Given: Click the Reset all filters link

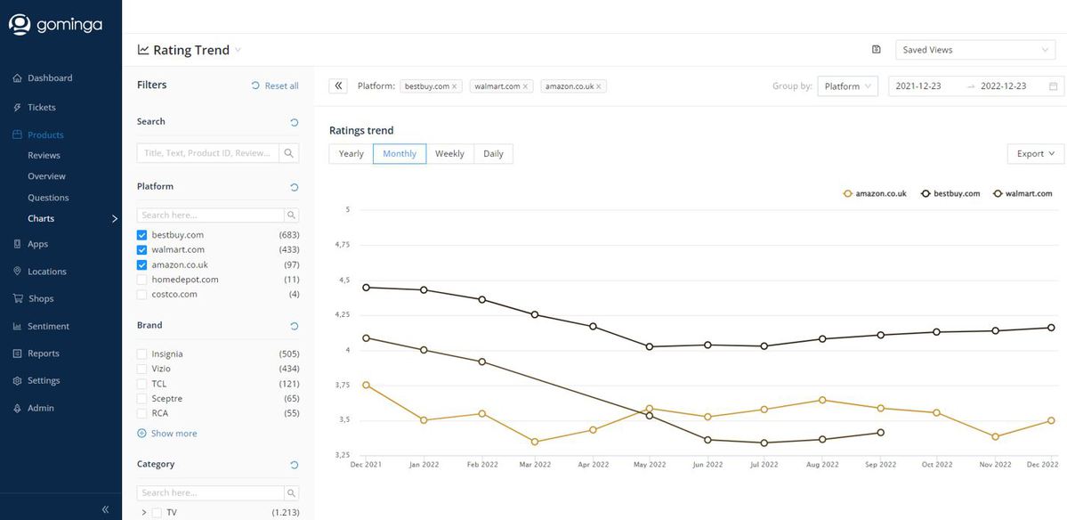Looking at the screenshot, I should pos(275,85).
